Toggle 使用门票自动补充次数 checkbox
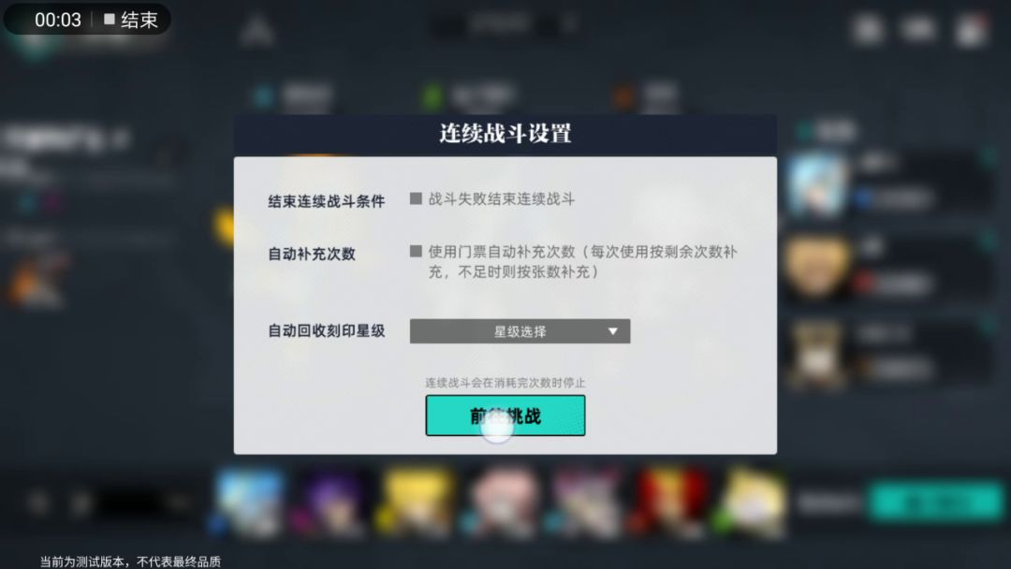The height and width of the screenshot is (569, 1011). (x=416, y=251)
